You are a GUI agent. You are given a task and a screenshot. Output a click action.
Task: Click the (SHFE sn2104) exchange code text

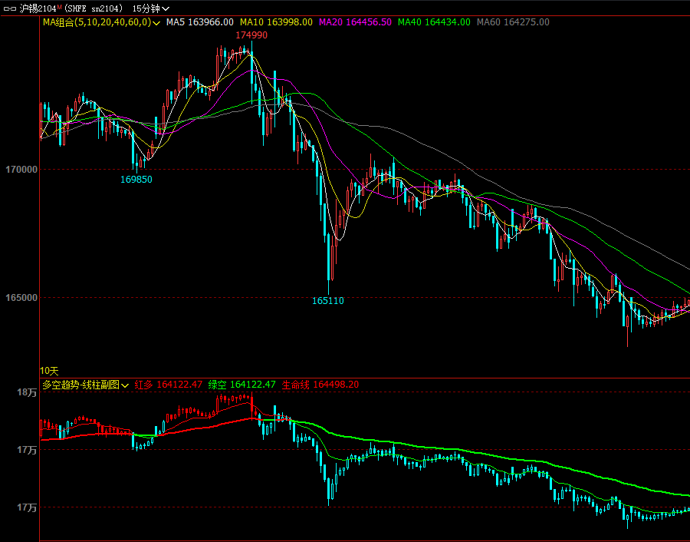(94, 8)
